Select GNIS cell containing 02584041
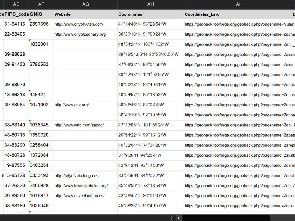Viewport: 295px width, 221px height. click(x=41, y=145)
